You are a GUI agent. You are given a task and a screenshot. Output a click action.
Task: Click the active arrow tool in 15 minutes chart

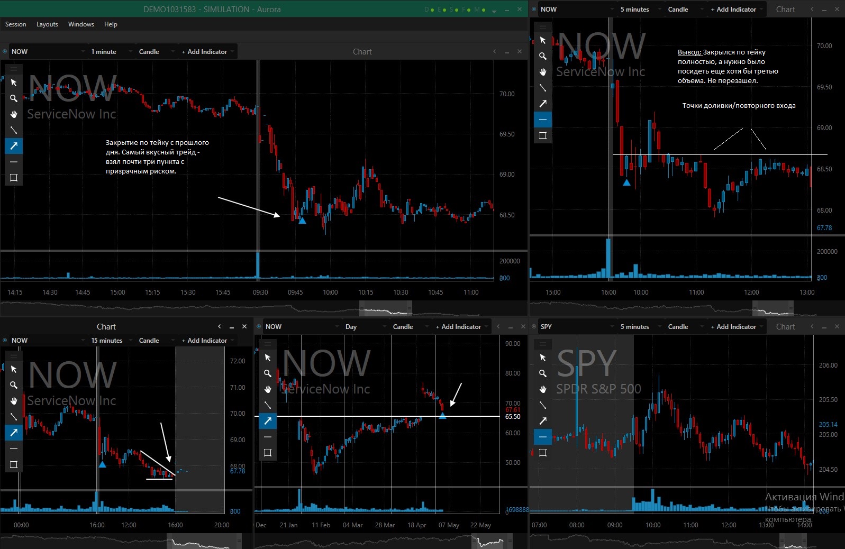tap(14, 433)
